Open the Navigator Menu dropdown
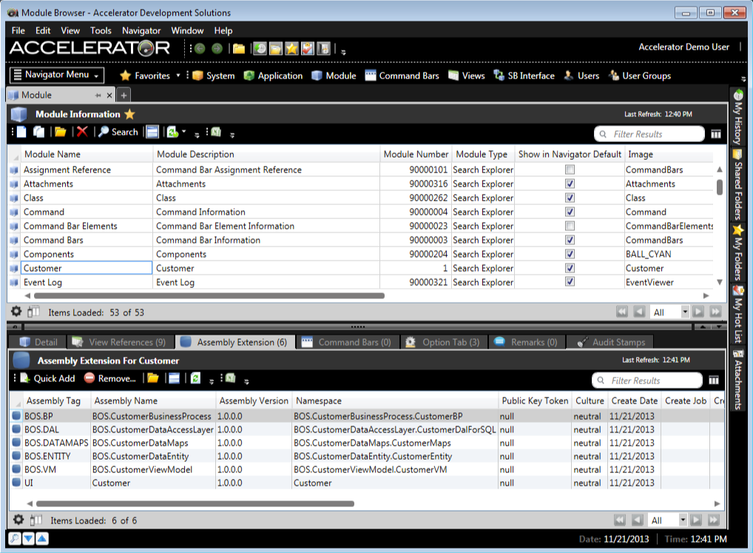This screenshot has height=553, width=753. pos(57,75)
